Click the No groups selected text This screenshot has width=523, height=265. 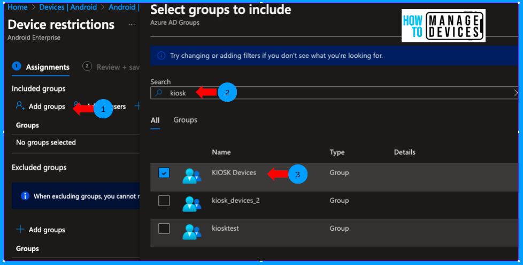(x=46, y=142)
